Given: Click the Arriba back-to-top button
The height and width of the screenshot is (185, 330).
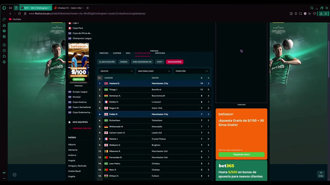Looking at the screenshot, I should (x=321, y=174).
